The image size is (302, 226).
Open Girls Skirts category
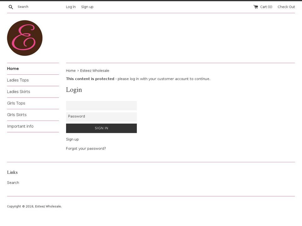pyautogui.click(x=17, y=115)
